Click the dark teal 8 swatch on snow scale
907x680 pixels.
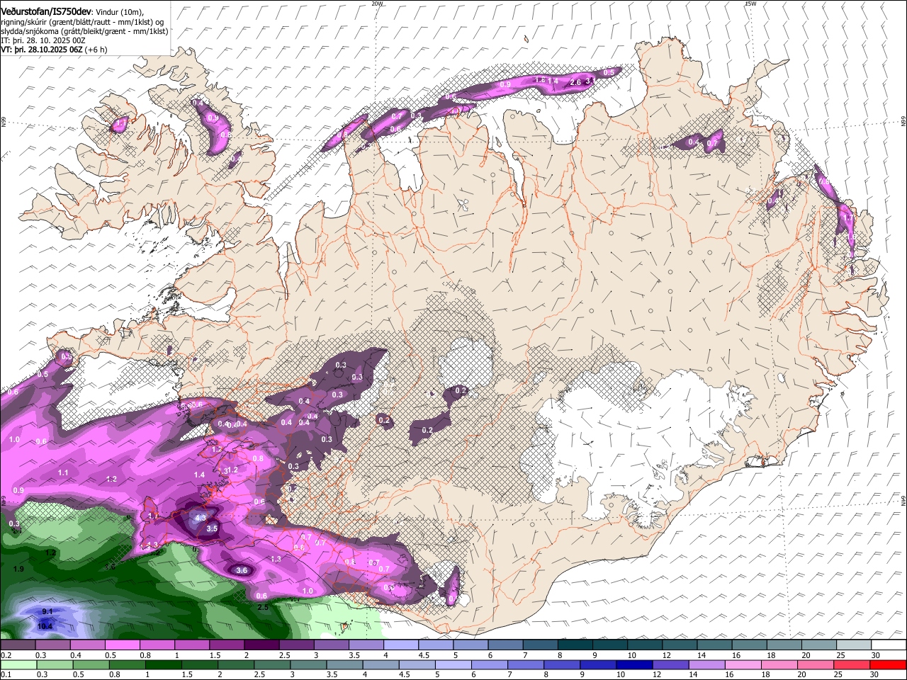click(575, 645)
